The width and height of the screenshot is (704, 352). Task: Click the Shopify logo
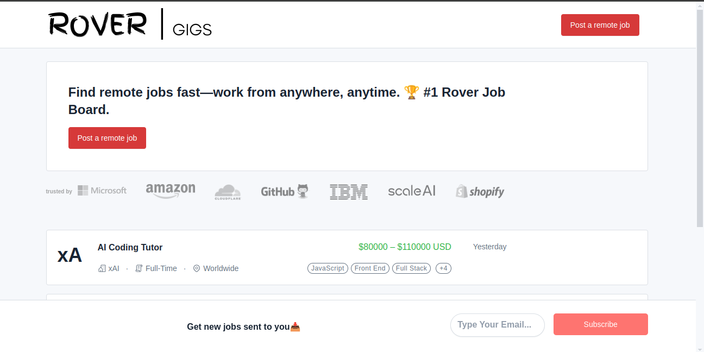point(480,191)
